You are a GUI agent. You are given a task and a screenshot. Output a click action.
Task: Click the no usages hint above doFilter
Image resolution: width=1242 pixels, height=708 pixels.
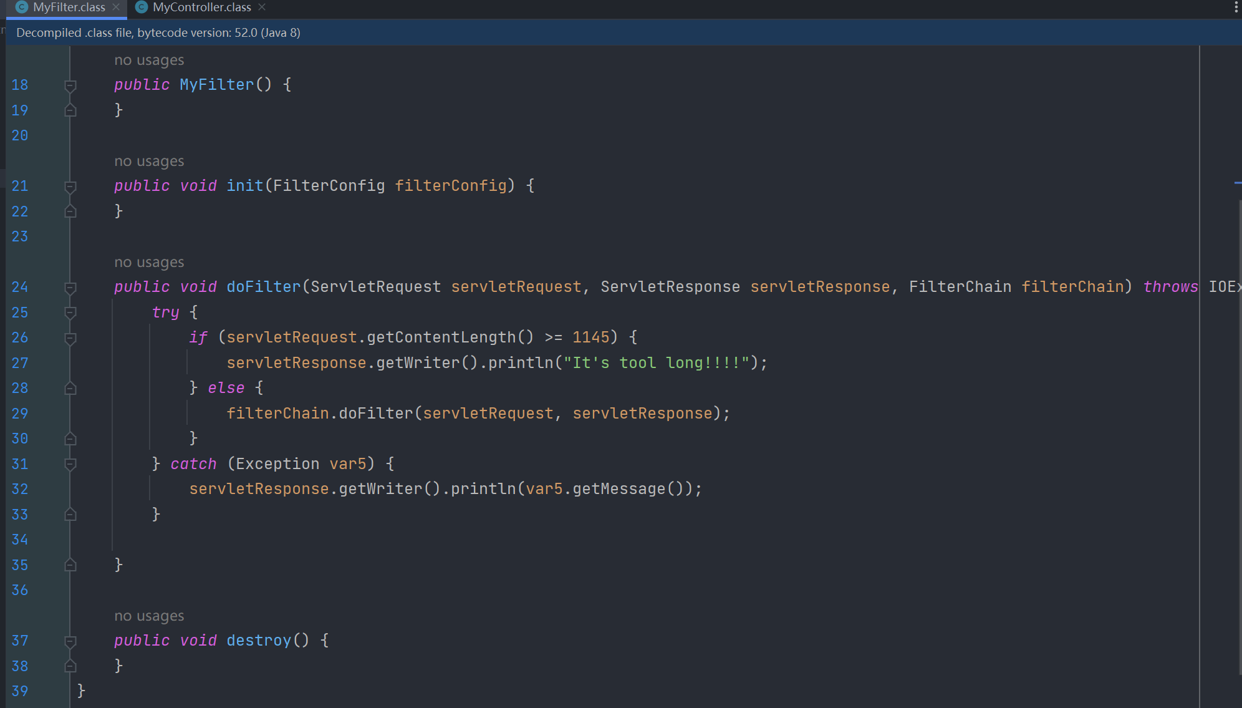tap(149, 262)
